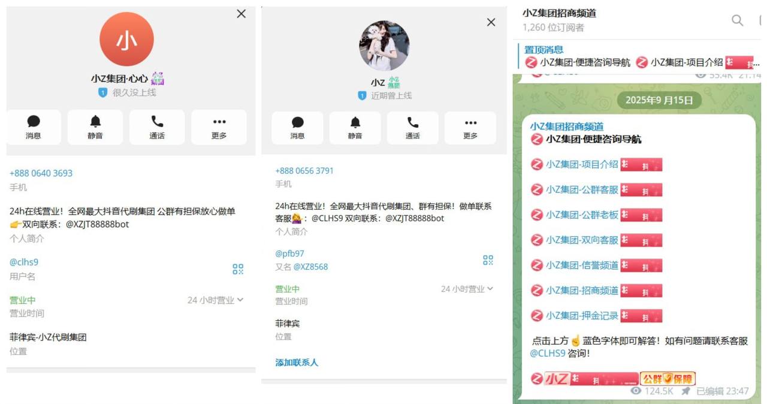Open @CLHS9 link in 小Z bio
Image resolution: width=767 pixels, height=404 pixels.
pyautogui.click(x=327, y=218)
